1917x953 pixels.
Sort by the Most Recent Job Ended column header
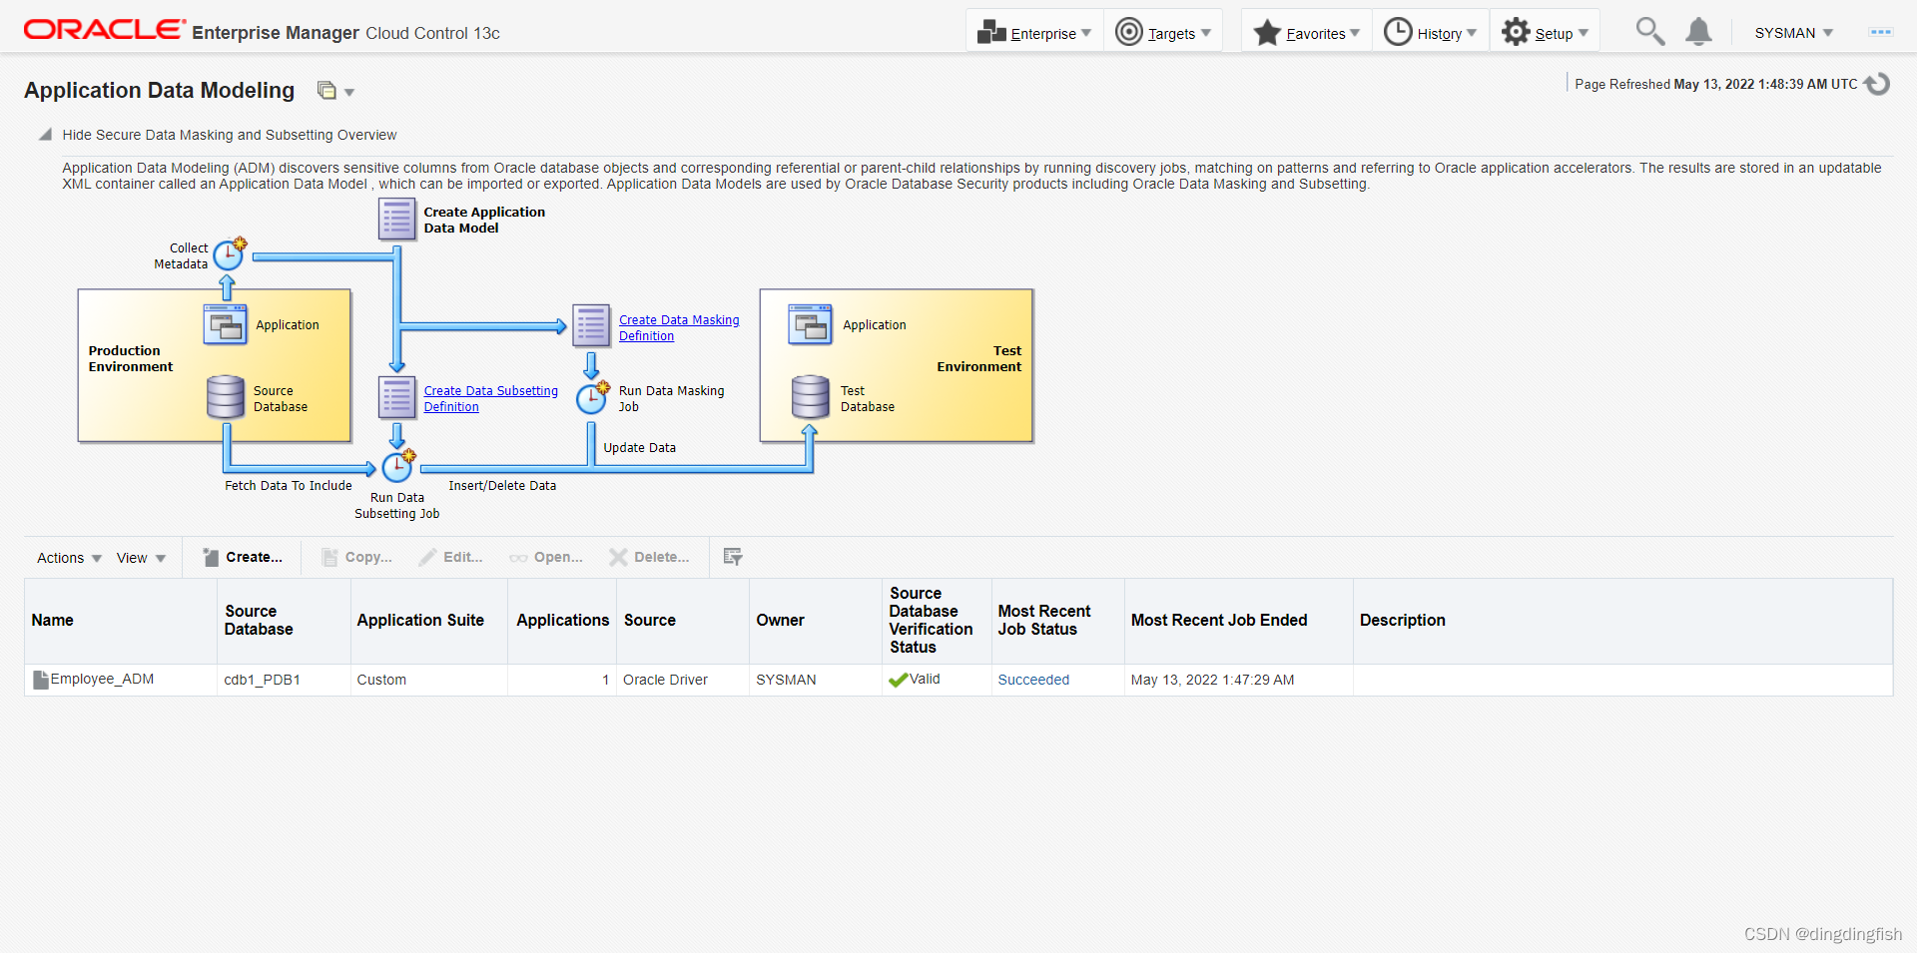1238,621
